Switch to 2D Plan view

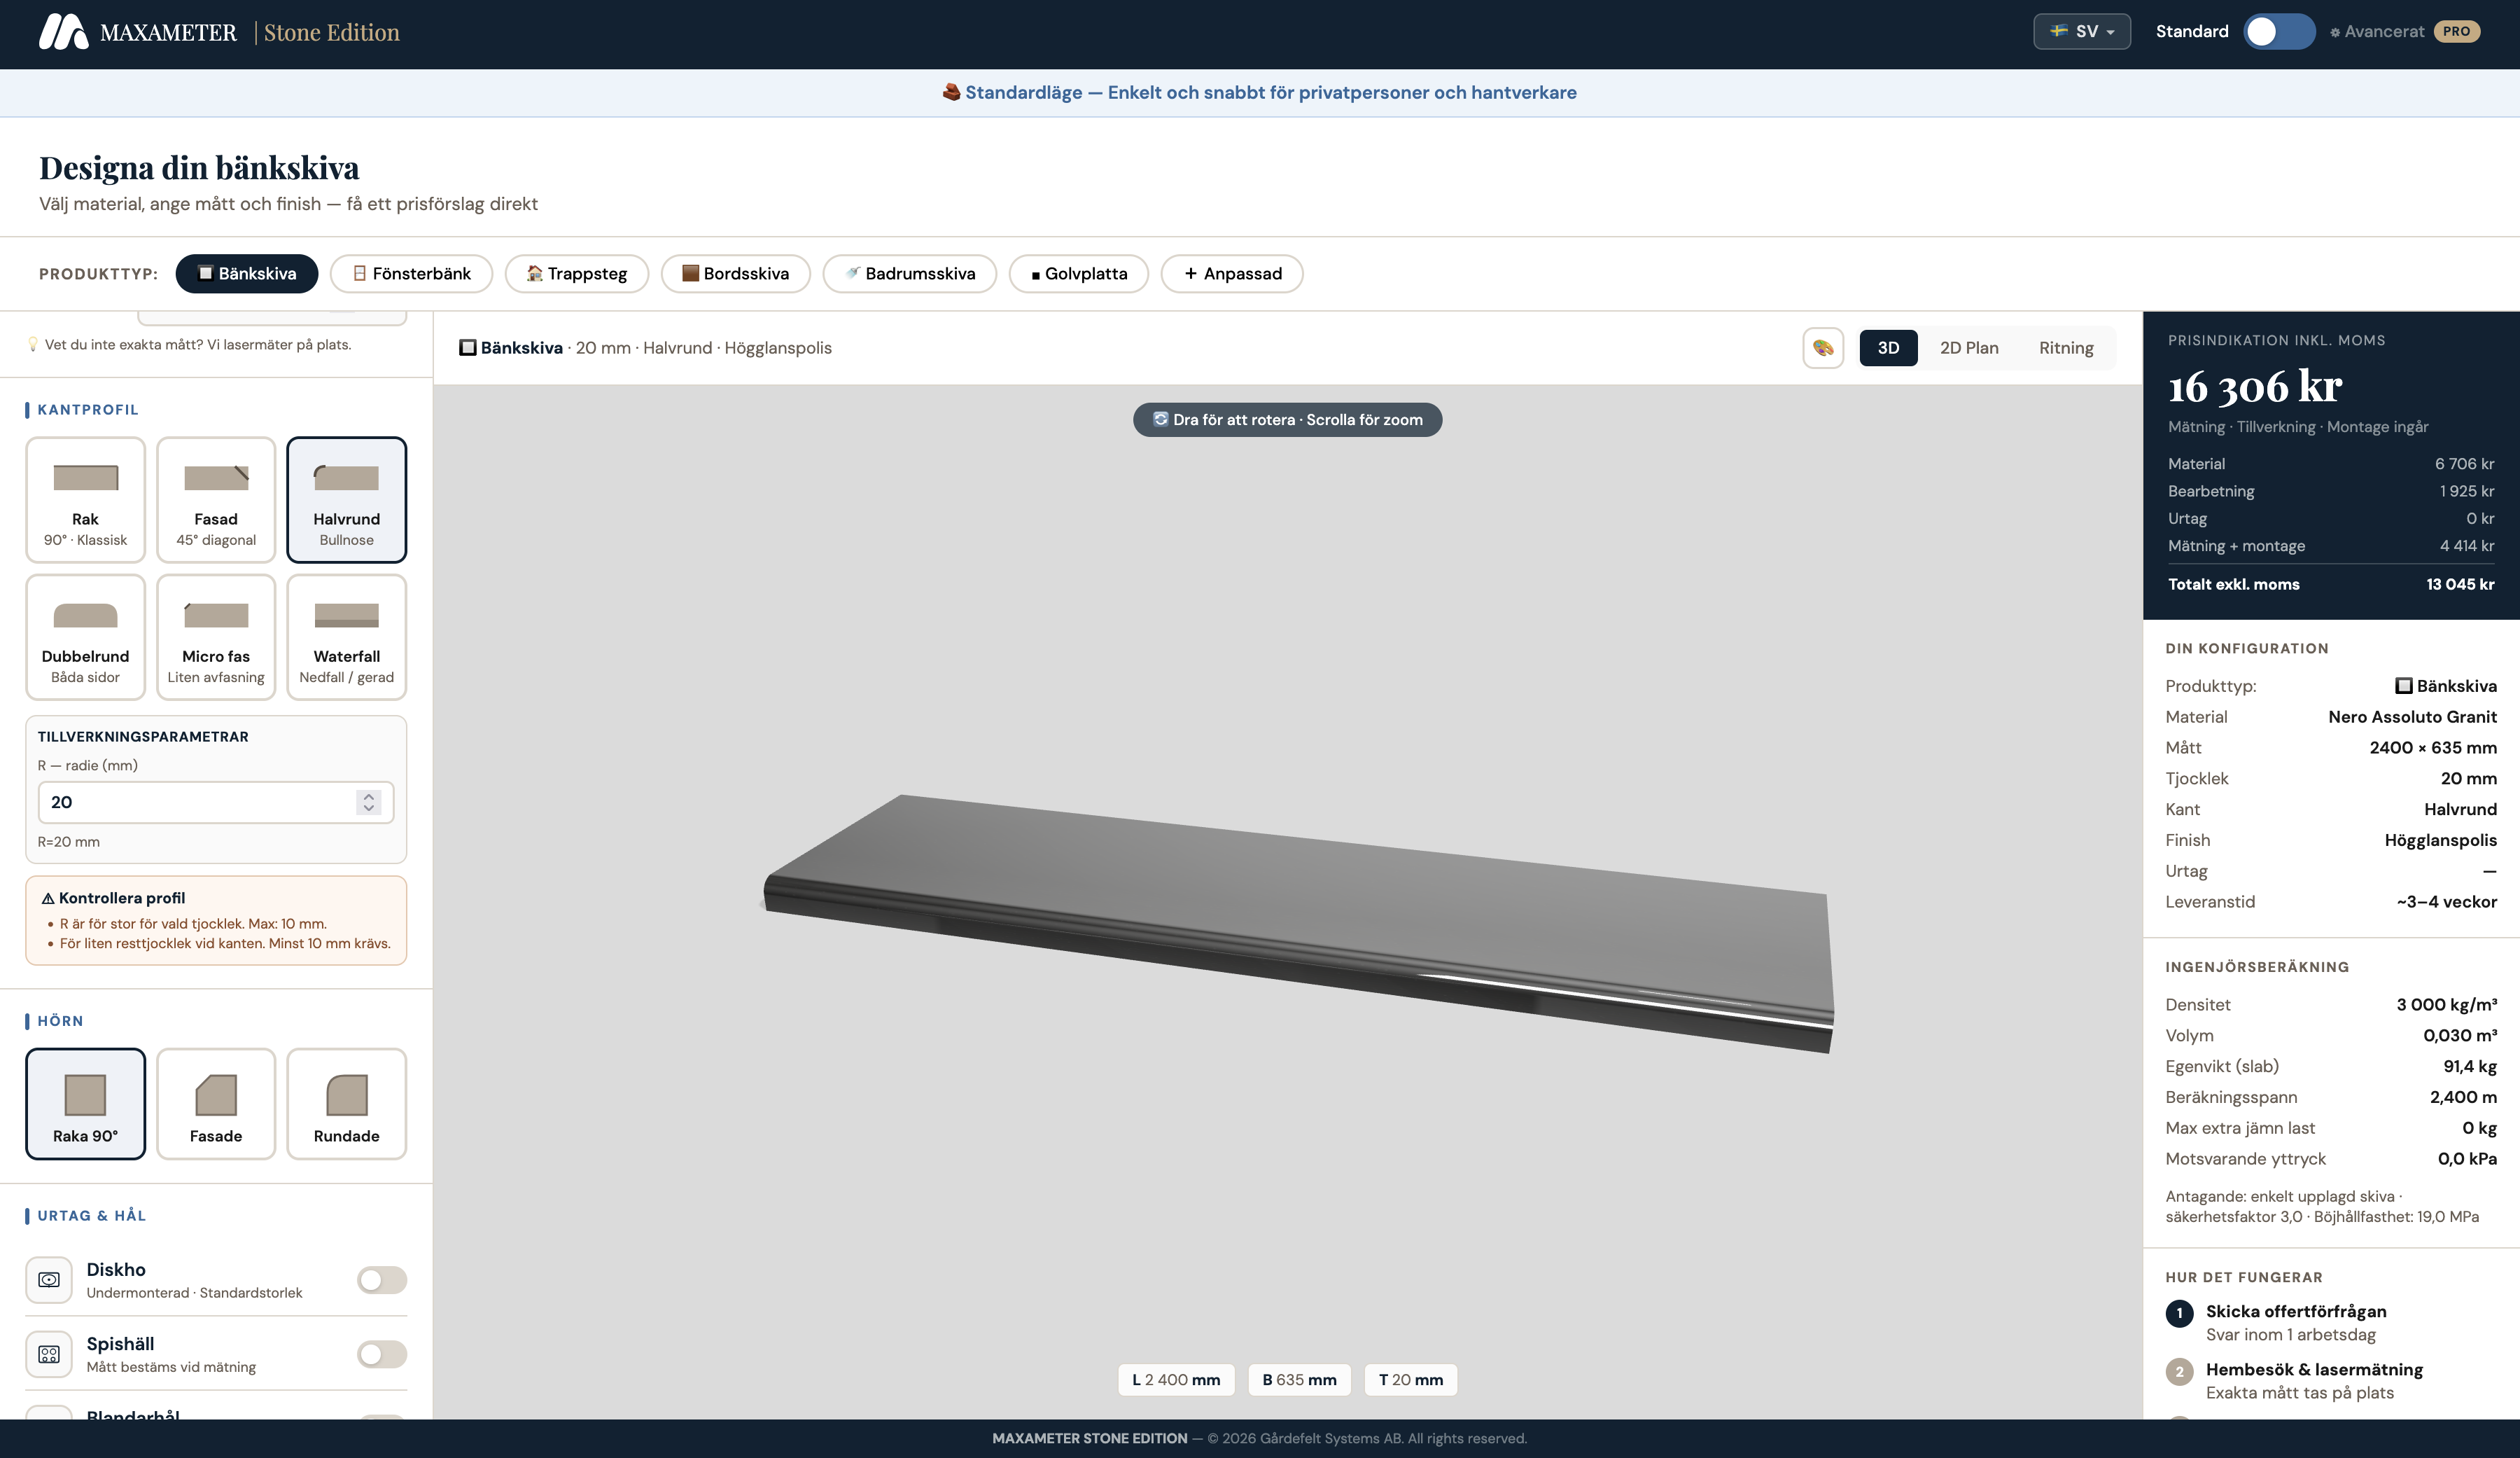pos(1969,347)
